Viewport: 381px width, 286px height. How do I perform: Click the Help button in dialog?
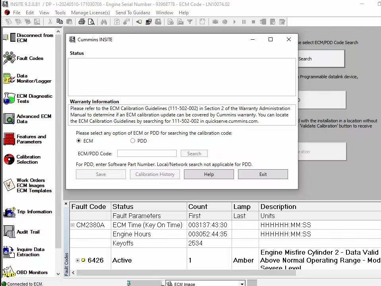[x=209, y=174]
